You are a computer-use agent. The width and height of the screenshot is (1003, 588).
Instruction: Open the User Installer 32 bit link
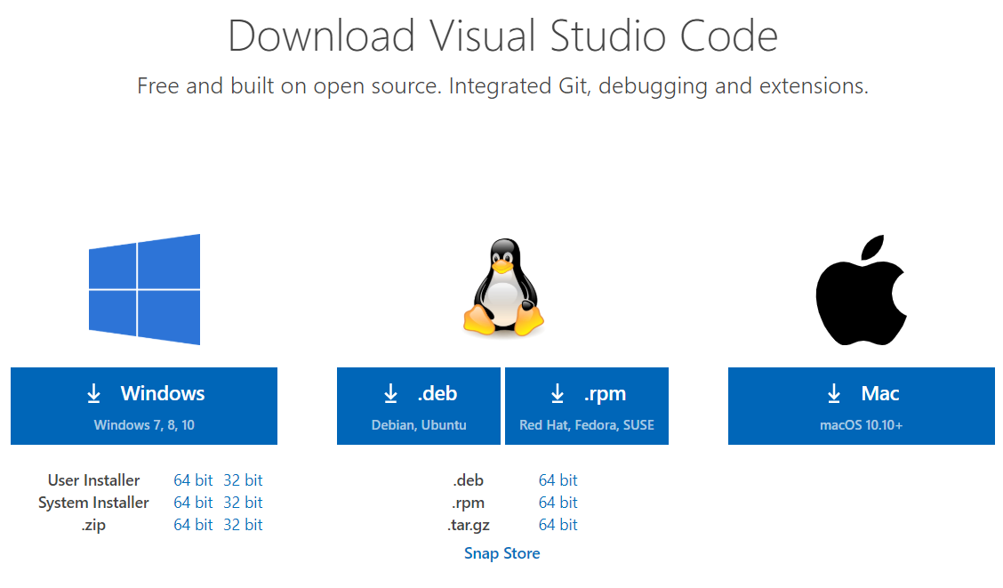pos(243,479)
